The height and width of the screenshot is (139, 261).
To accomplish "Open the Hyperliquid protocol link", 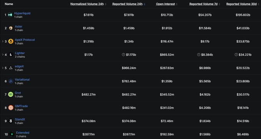I will click(22, 13).
